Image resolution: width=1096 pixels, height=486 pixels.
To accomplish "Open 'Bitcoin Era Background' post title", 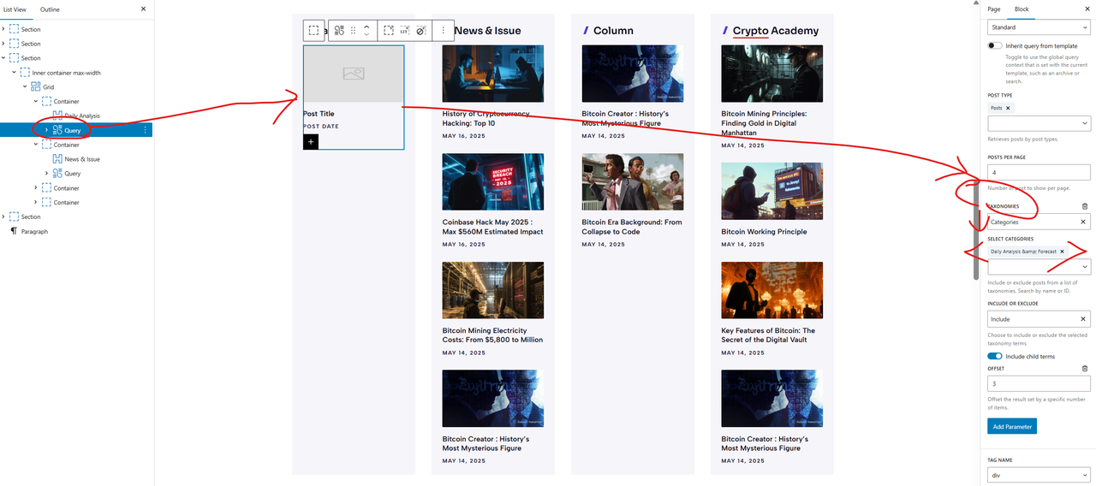I will tap(632, 227).
